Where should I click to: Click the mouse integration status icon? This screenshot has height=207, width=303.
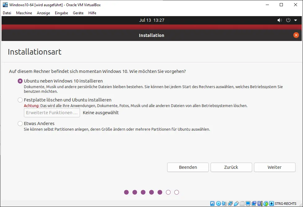tap(266, 203)
